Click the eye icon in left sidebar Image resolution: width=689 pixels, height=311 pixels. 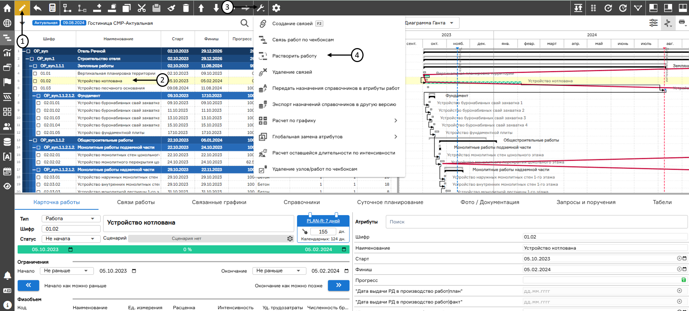7,186
